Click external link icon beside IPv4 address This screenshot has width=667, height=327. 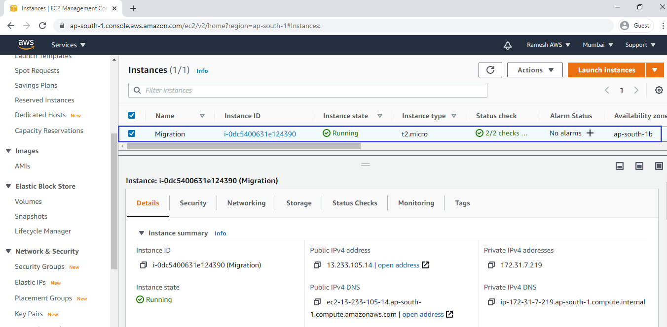click(425, 265)
